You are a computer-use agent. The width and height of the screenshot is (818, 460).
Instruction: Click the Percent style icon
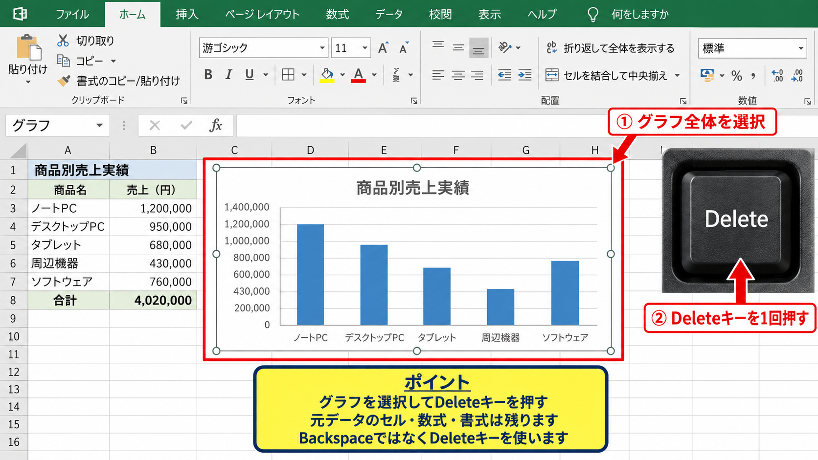coord(736,75)
